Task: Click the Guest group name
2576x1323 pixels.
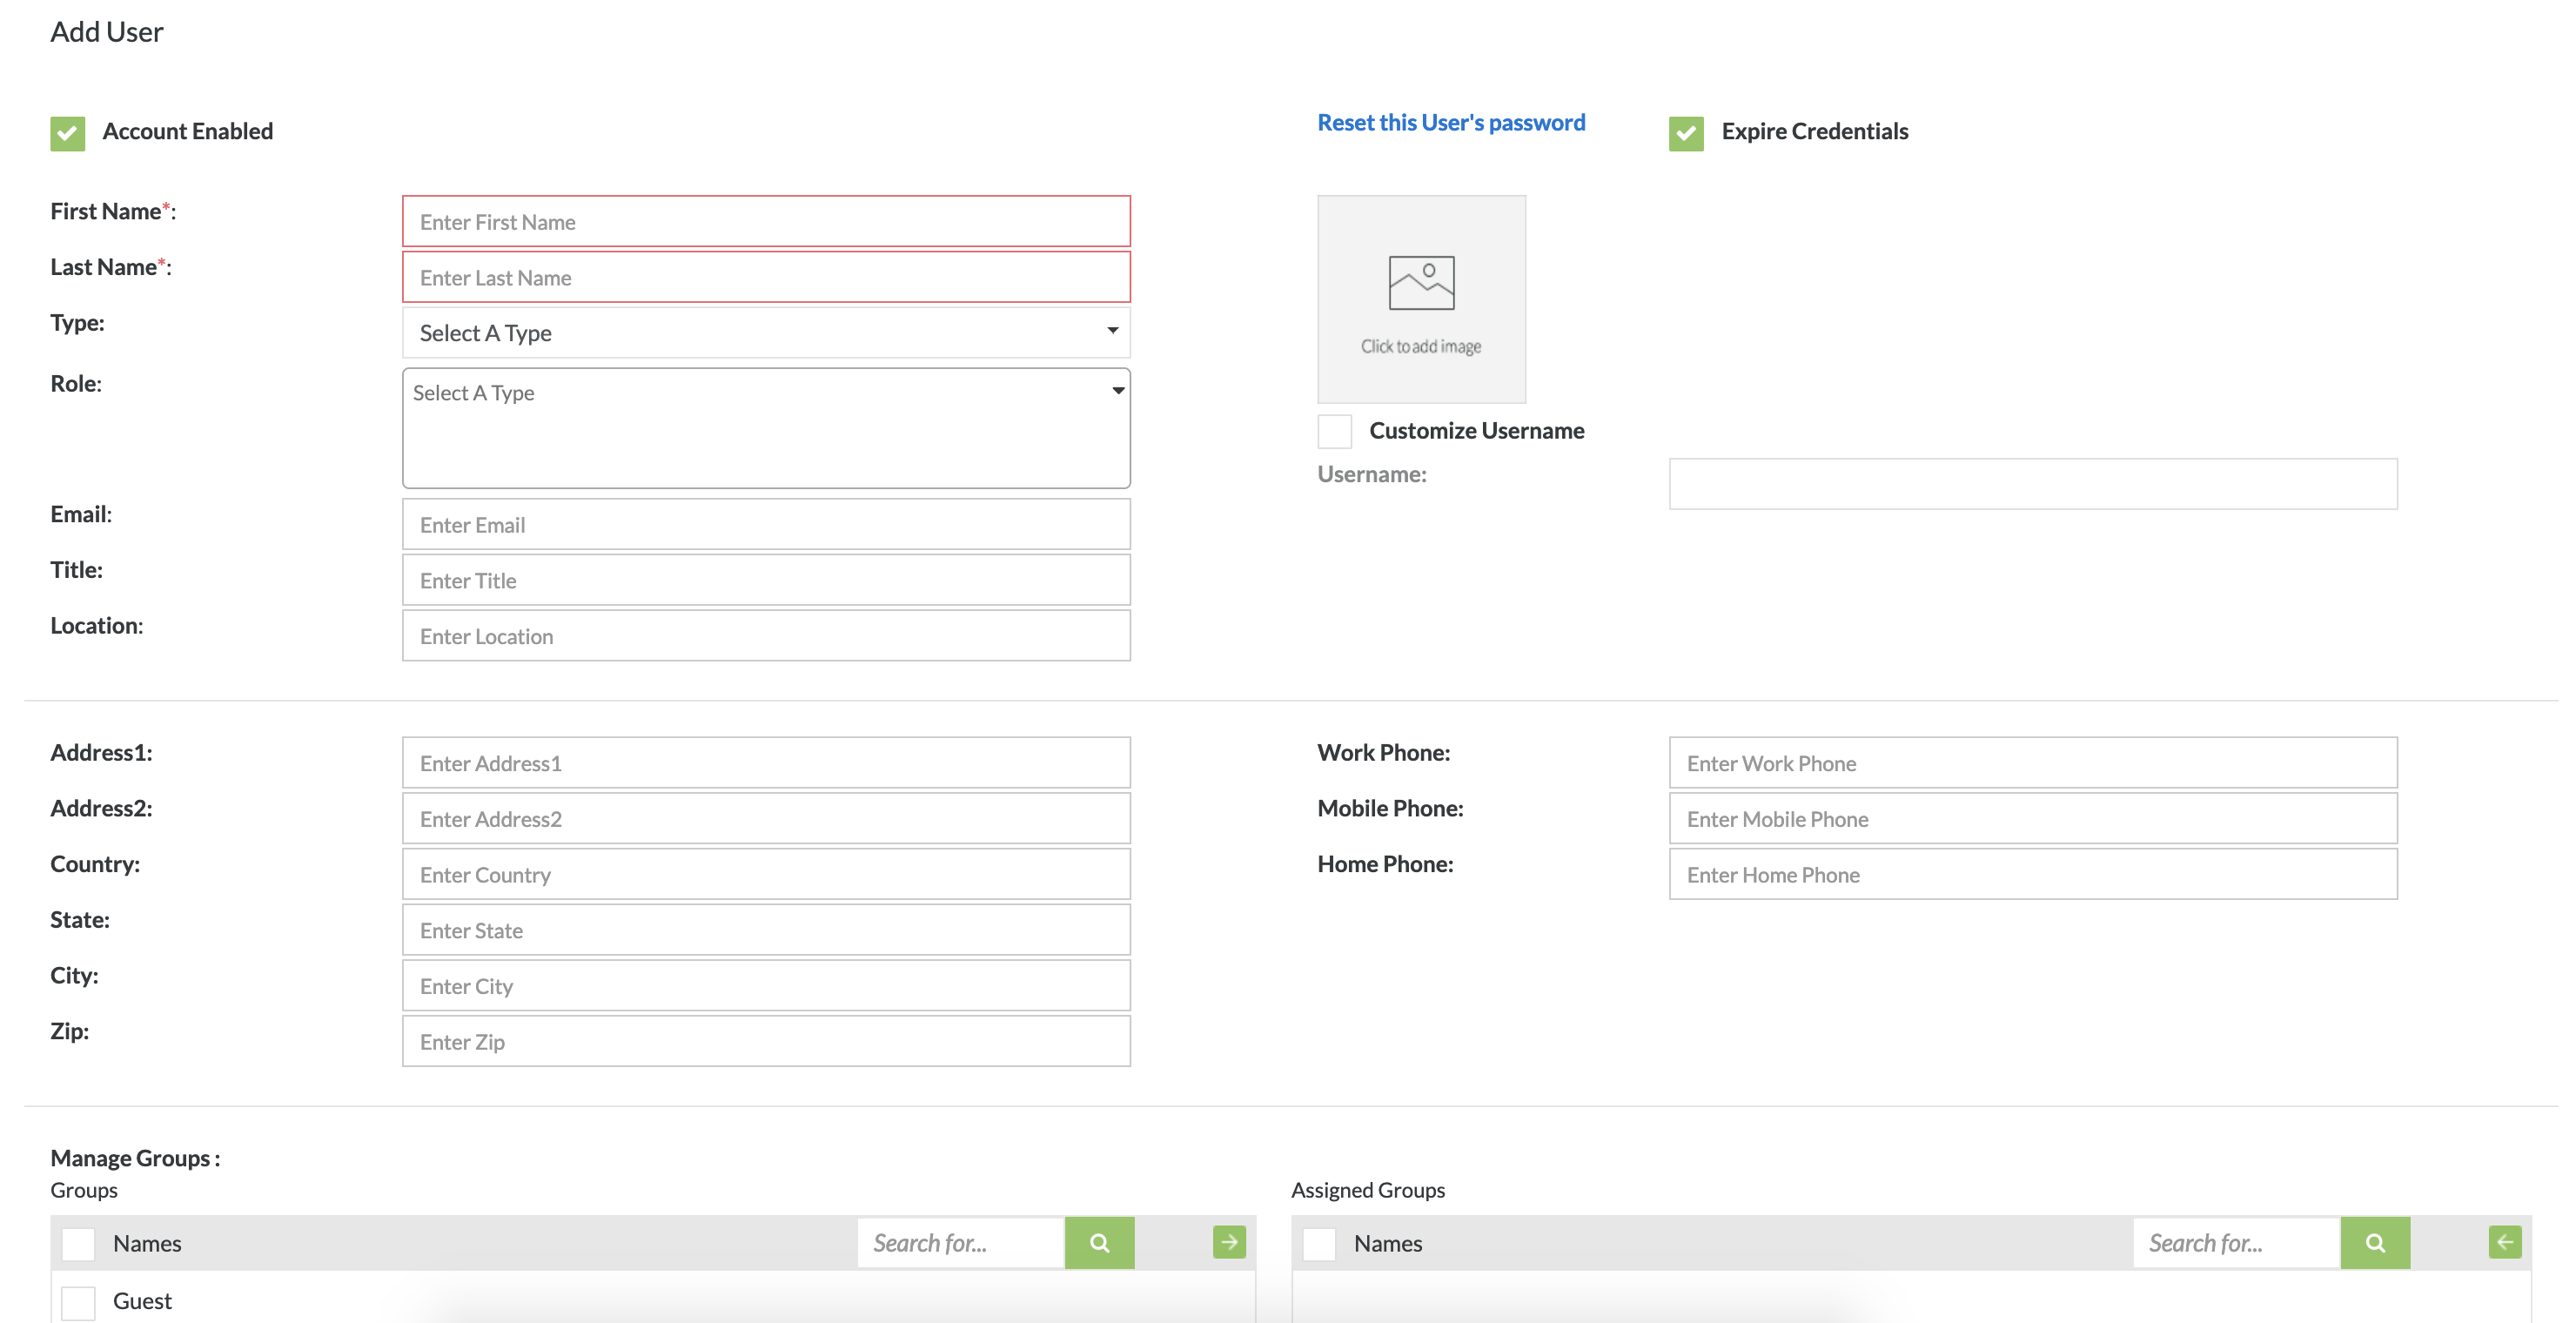Action: 142,1301
